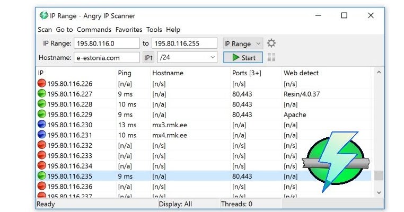This screenshot has height=212, width=404.
Task: Click the Ready status bar text
Action: tap(46, 204)
